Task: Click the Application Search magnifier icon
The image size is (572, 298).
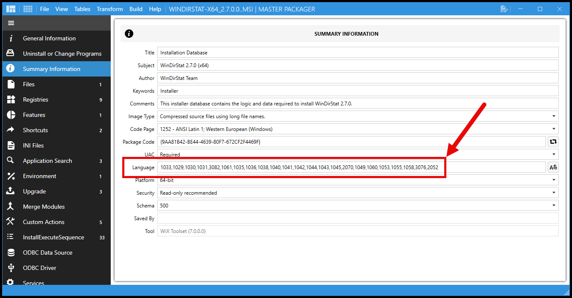Action: 11,161
